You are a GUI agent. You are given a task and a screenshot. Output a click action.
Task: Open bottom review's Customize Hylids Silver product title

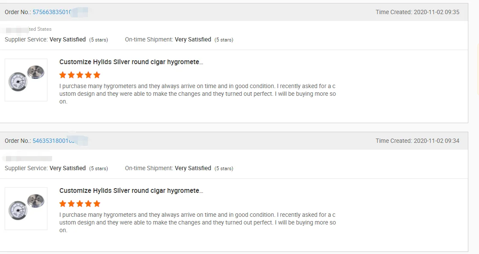(x=131, y=191)
